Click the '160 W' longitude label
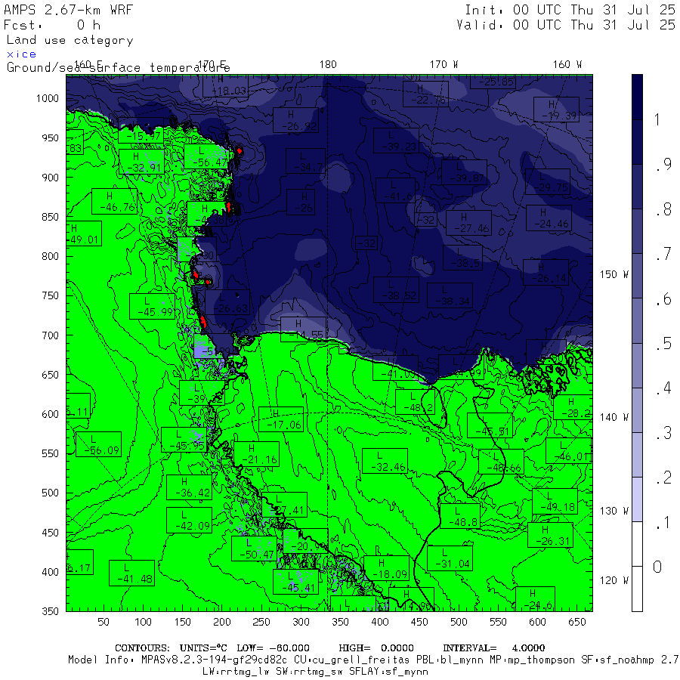This screenshot has height=680, width=680. tap(567, 64)
